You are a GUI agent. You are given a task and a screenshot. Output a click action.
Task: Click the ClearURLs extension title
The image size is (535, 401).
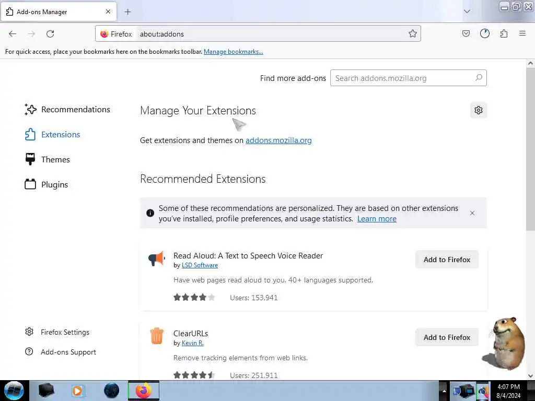click(191, 334)
